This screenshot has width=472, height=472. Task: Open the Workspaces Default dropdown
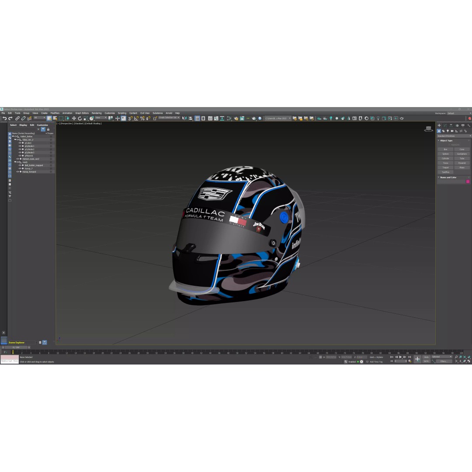point(459,114)
